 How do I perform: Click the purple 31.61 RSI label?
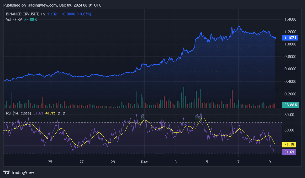[x=289, y=151]
